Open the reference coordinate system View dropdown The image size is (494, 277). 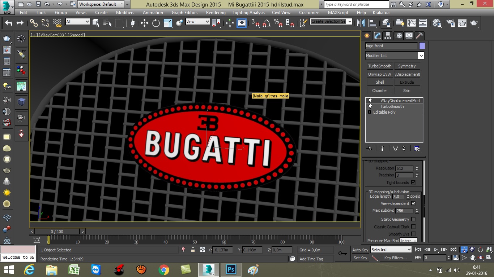coord(197,22)
